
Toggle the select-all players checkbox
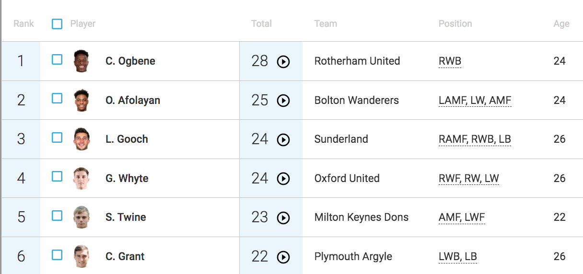57,24
